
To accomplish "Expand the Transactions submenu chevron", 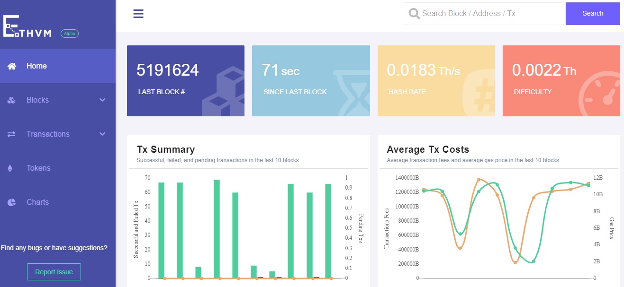I will 102,134.
